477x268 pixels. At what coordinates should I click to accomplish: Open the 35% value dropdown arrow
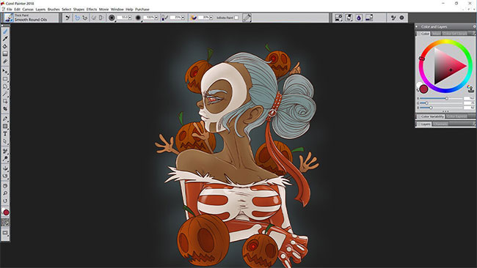pos(183,18)
